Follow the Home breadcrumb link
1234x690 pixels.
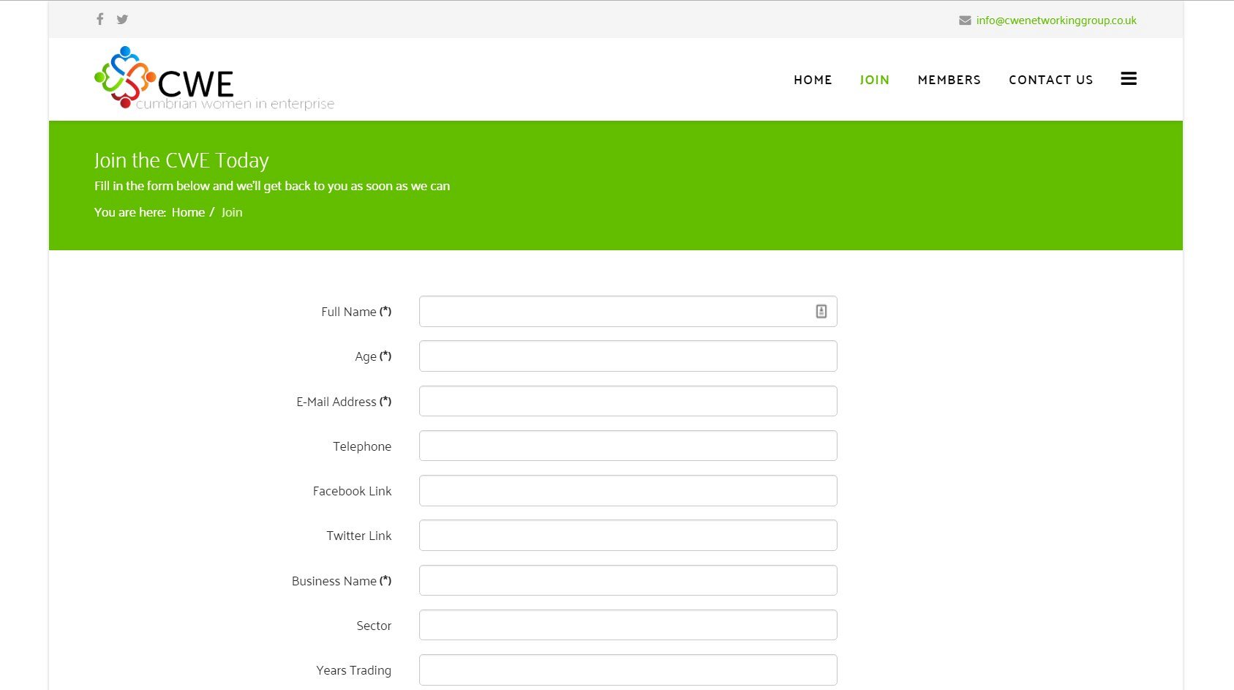pyautogui.click(x=188, y=212)
